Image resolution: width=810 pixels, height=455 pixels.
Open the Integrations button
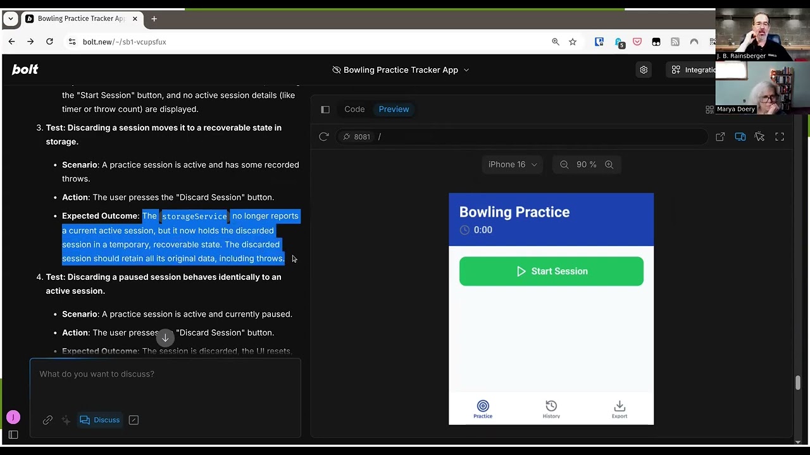click(x=694, y=70)
